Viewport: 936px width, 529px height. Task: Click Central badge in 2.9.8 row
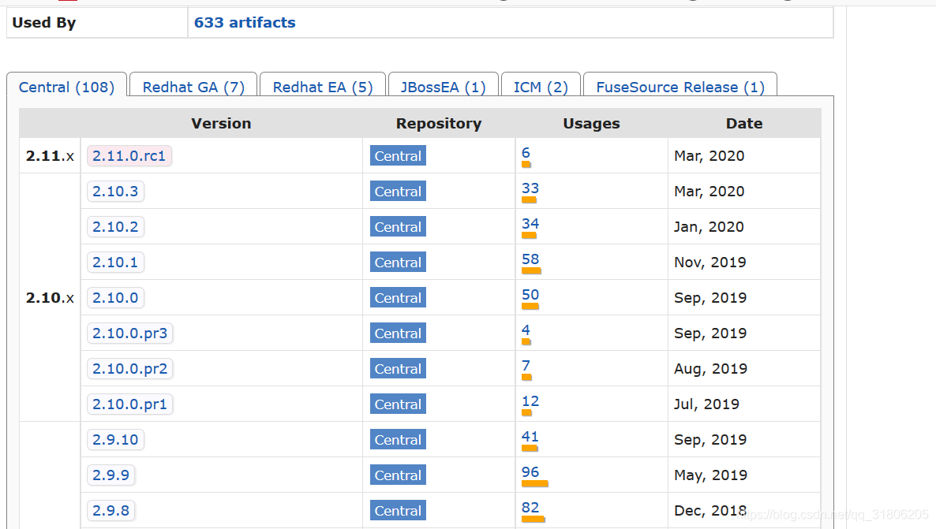coord(399,511)
